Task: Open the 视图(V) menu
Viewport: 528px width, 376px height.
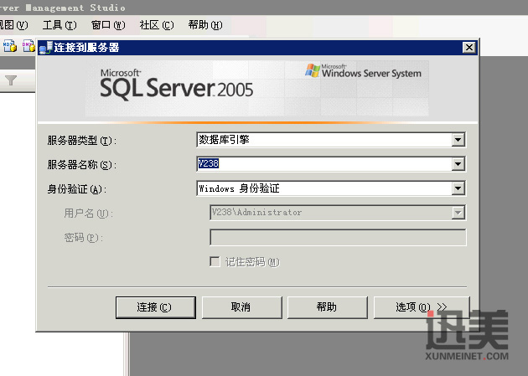Action: (x=13, y=25)
